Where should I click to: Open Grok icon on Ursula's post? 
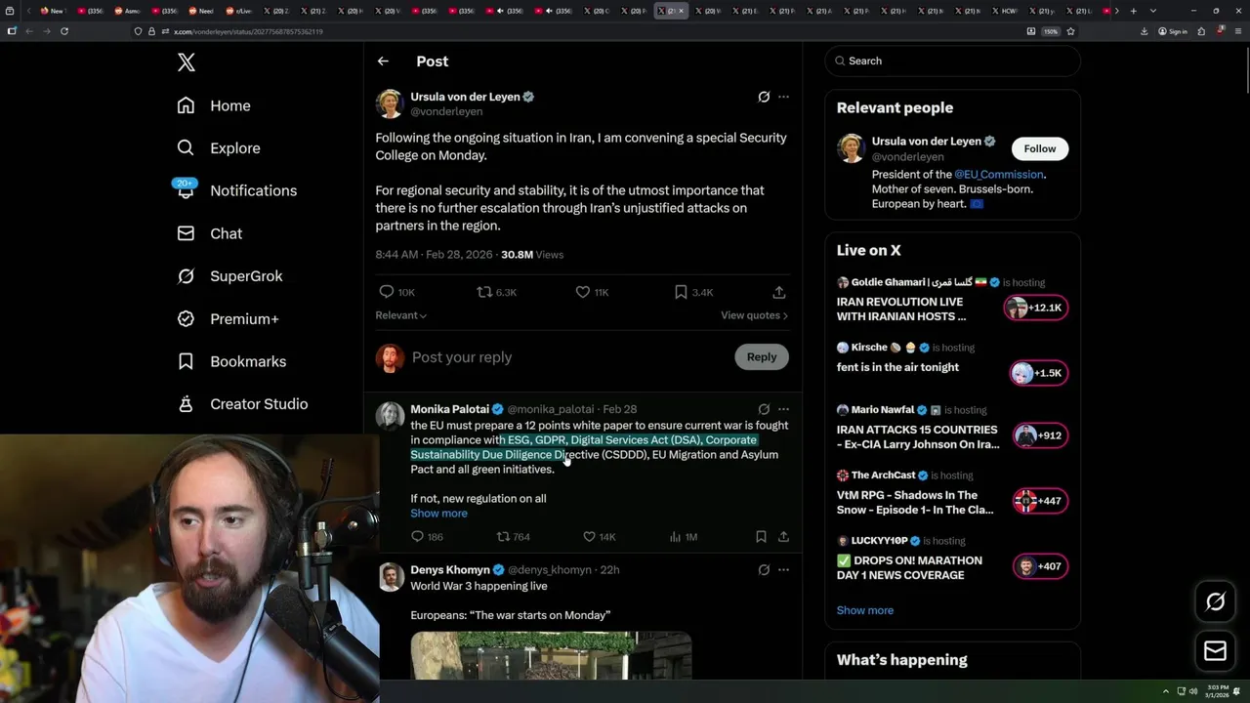764,97
